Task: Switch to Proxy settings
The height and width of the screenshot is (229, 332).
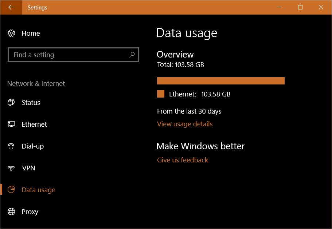Action: 30,212
